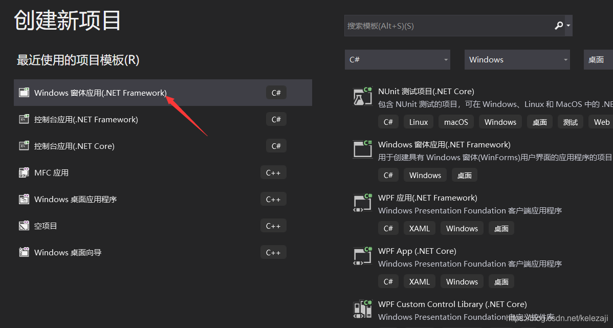Select Windows 桌面应用程序 recent template

click(163, 199)
